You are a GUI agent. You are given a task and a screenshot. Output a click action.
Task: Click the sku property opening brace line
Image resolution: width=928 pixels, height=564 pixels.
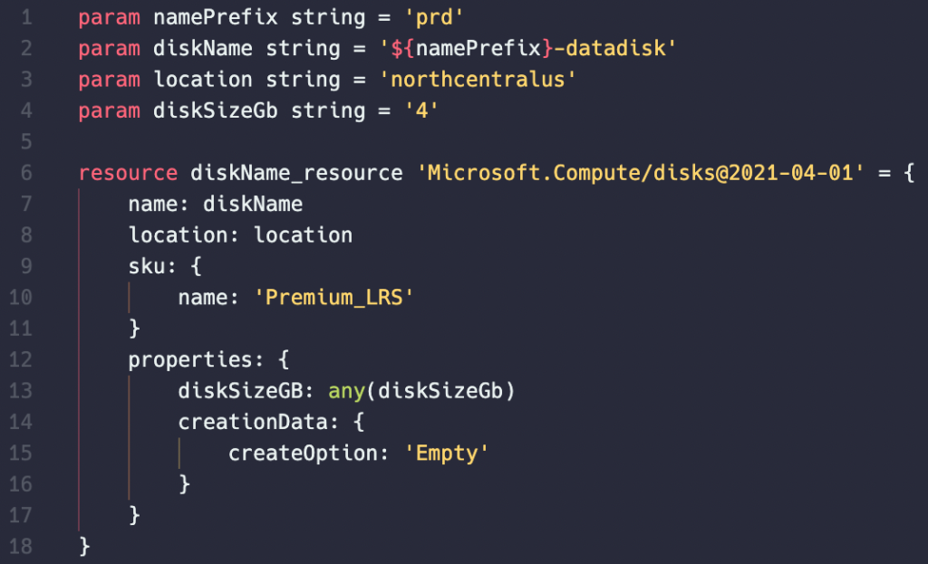165,266
